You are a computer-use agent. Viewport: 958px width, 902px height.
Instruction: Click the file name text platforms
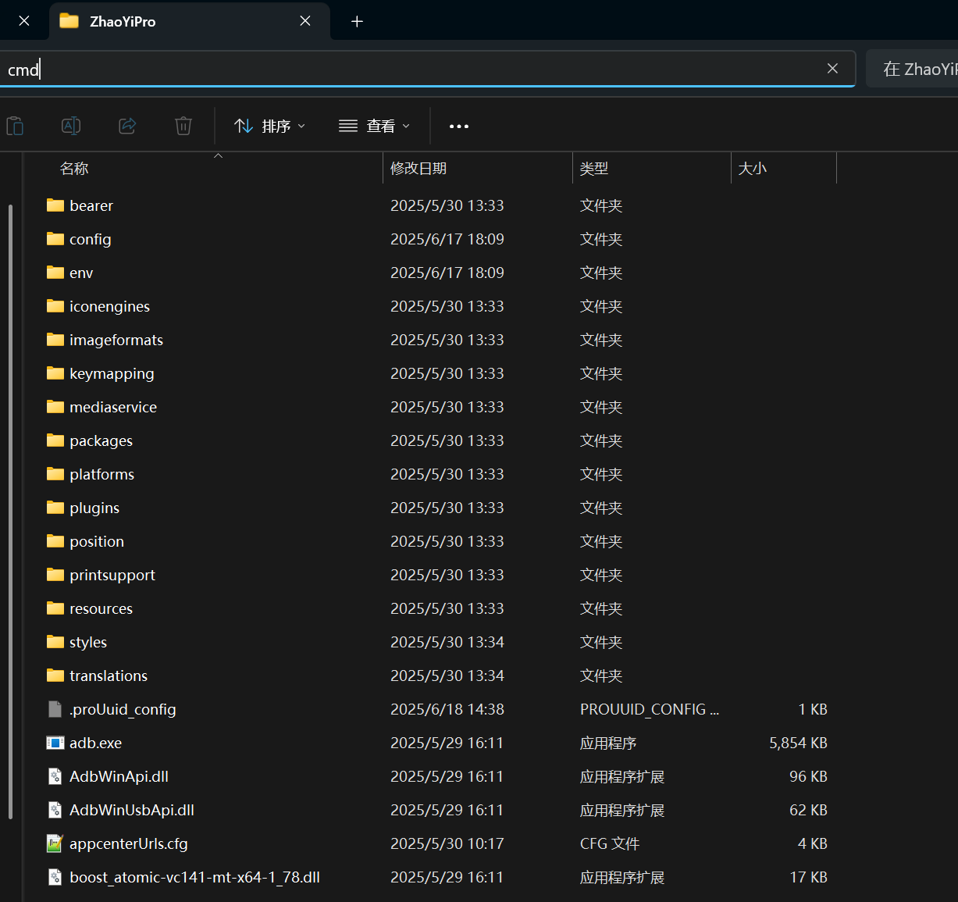pos(101,474)
